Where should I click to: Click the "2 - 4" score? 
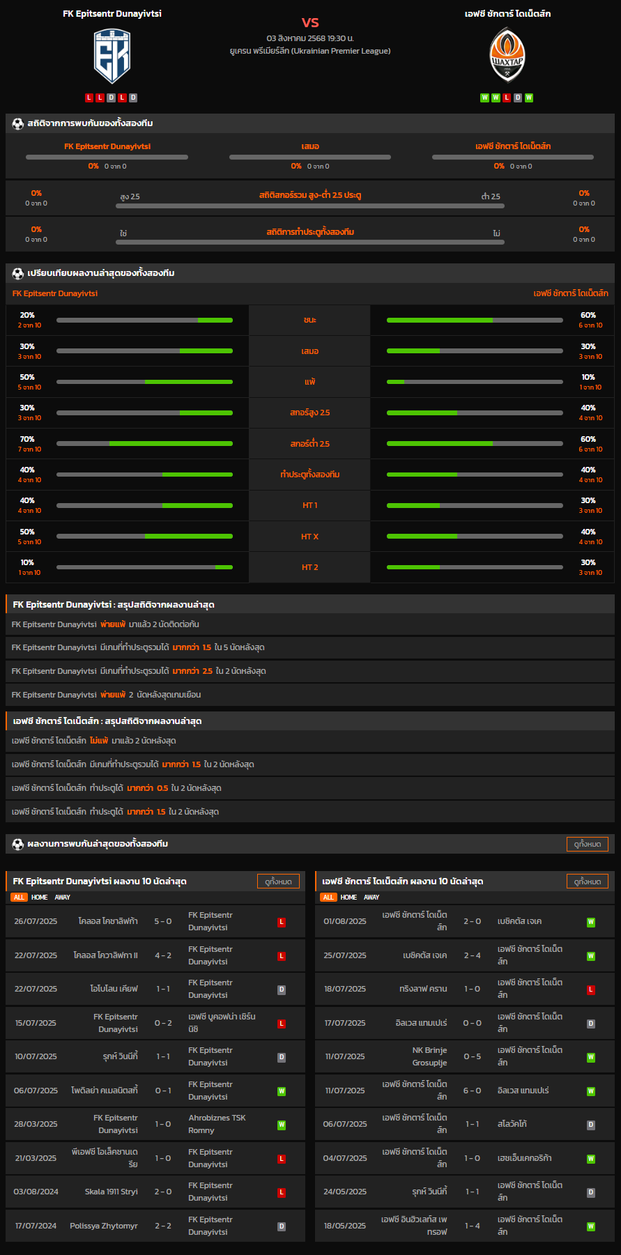point(472,956)
